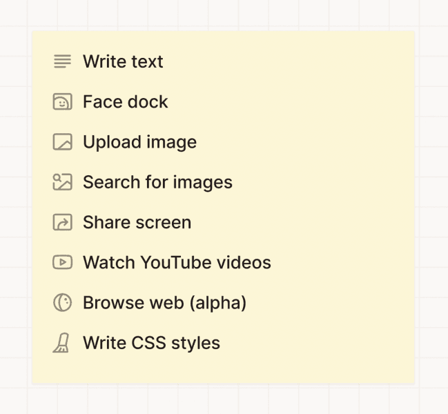
Task: Open the "Search for images" label
Action: 157,182
